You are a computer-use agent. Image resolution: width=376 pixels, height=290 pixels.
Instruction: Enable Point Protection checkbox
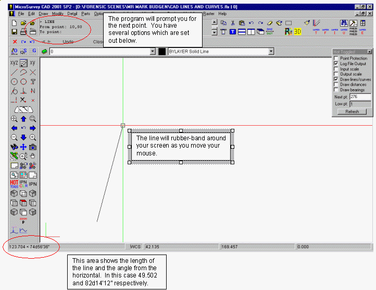click(336, 58)
